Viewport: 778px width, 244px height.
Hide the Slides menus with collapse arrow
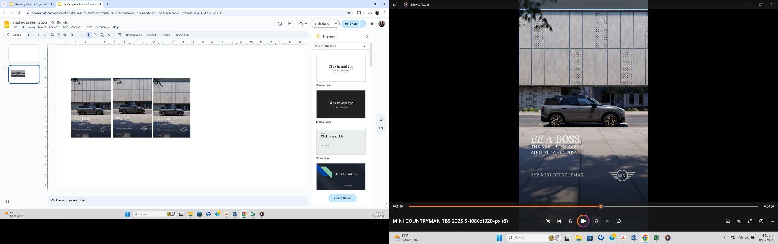303,35
